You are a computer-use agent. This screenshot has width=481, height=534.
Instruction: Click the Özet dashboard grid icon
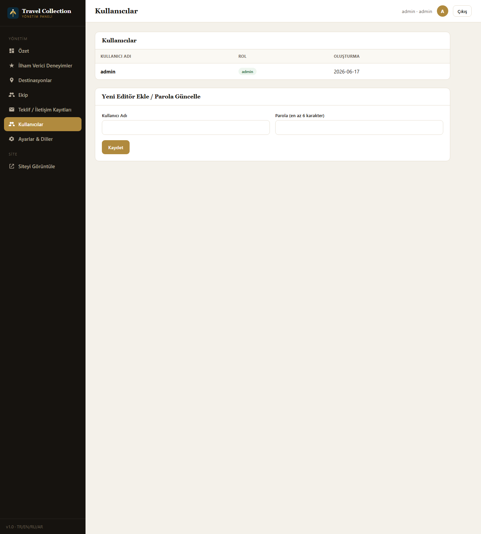coord(12,51)
